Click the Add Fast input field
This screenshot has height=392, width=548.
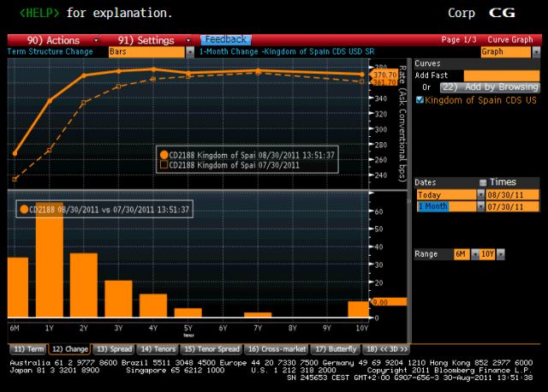click(x=502, y=75)
